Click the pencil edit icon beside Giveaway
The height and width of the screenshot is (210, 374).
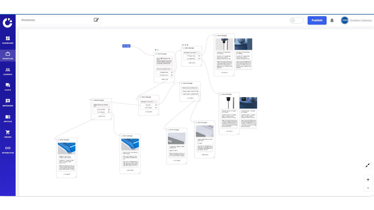[x=96, y=20]
